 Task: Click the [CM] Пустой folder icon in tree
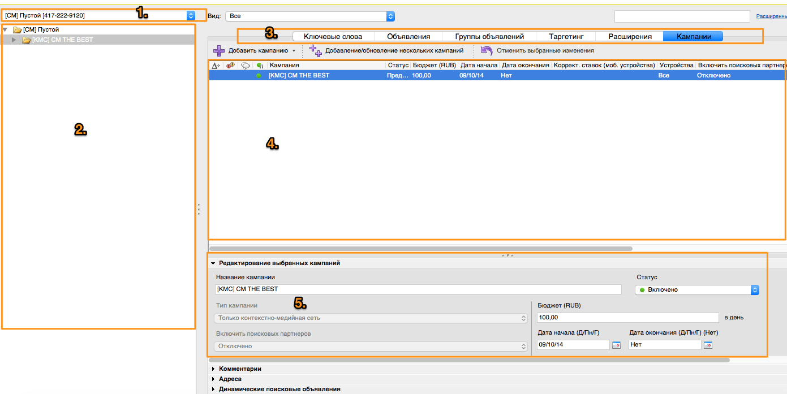[17, 29]
